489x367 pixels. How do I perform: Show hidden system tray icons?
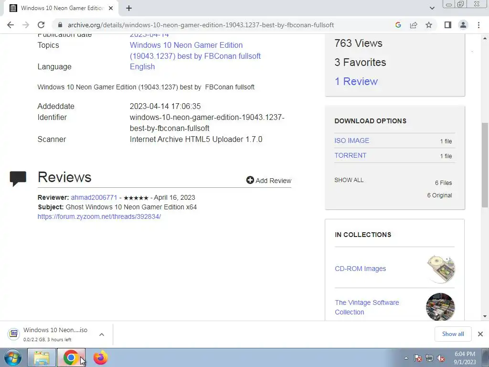pyautogui.click(x=406, y=358)
